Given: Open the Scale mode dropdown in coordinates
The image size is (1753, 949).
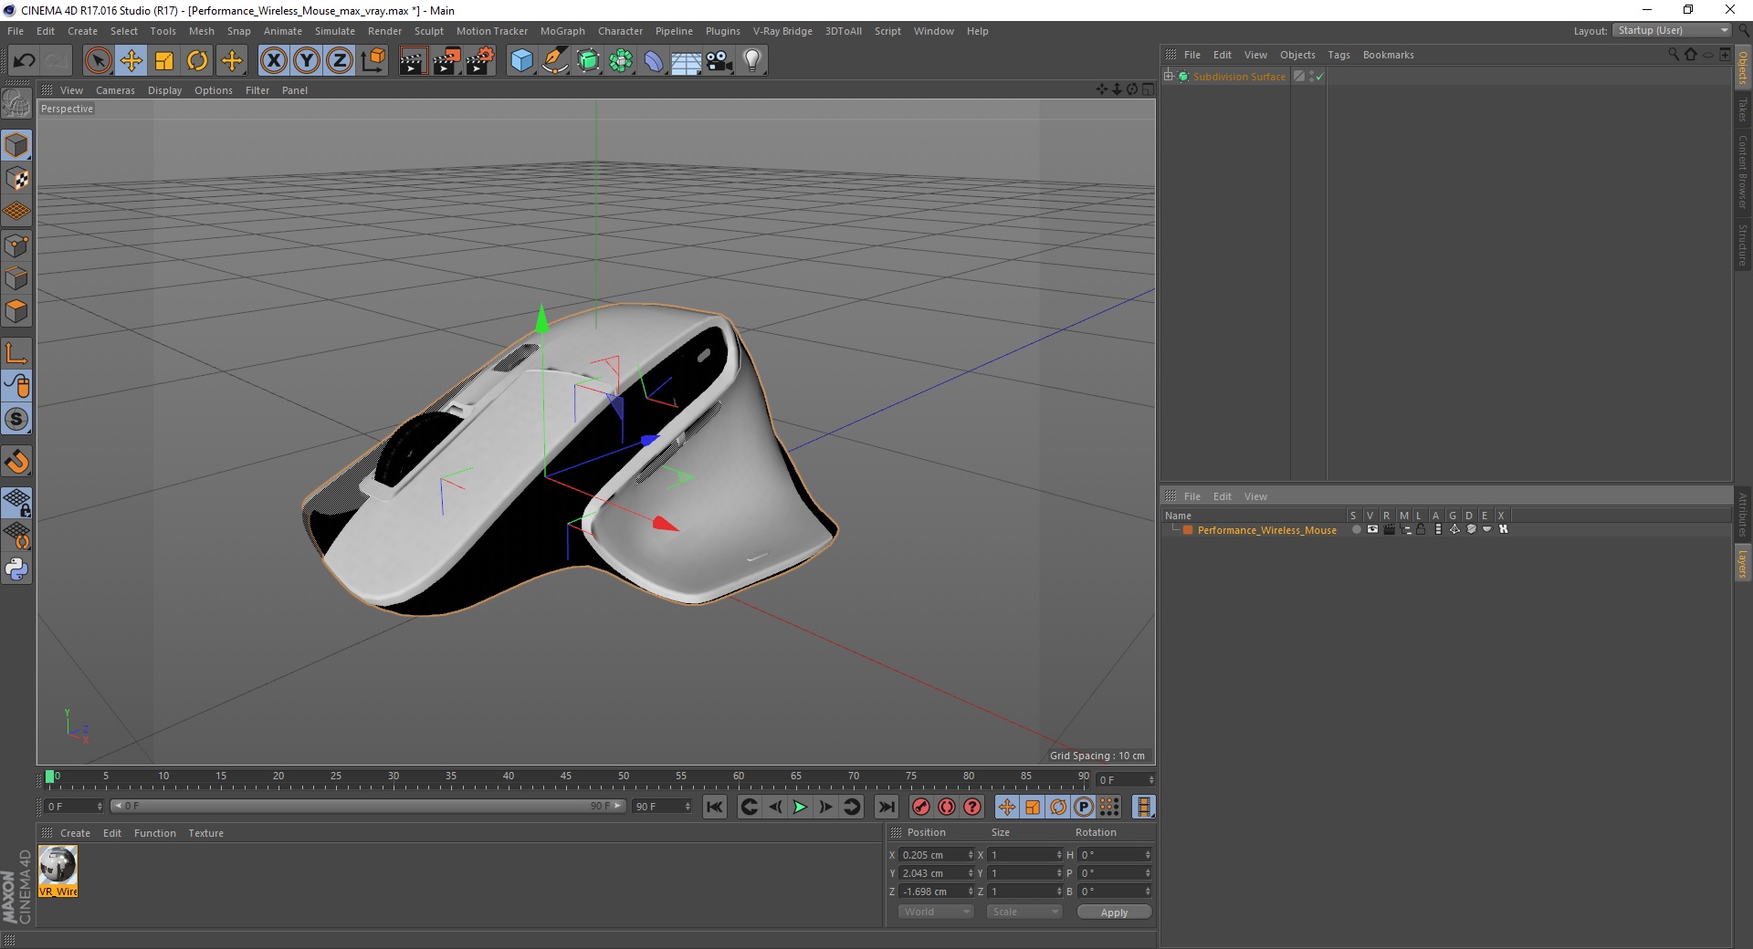Looking at the screenshot, I should pos(1024,912).
